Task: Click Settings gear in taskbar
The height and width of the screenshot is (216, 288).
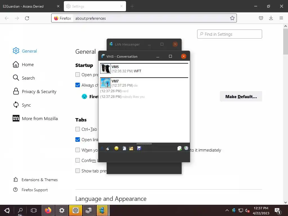Action: point(62,210)
